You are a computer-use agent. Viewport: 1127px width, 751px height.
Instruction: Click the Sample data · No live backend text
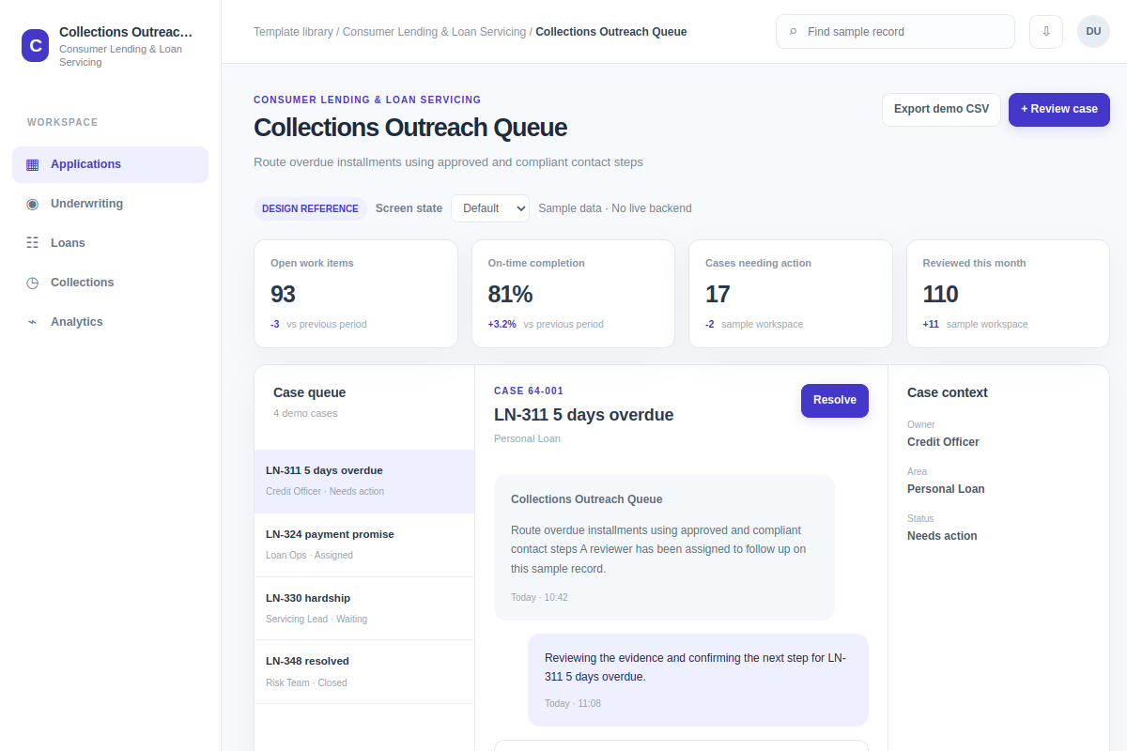coord(615,208)
